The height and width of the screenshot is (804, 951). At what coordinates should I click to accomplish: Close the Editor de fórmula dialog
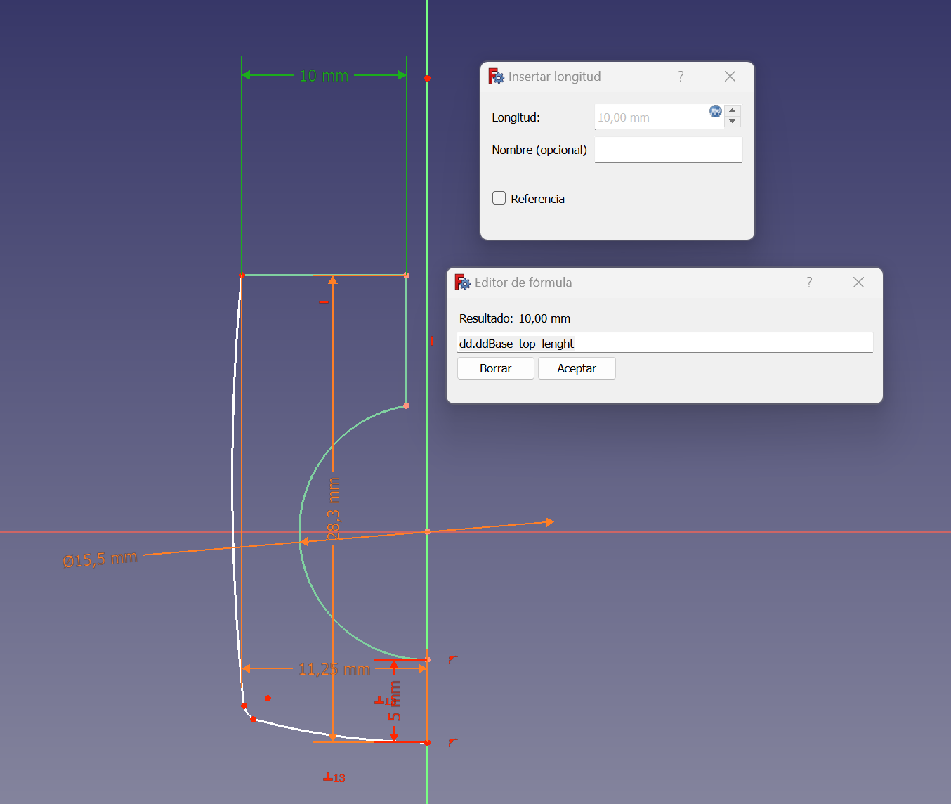click(858, 283)
